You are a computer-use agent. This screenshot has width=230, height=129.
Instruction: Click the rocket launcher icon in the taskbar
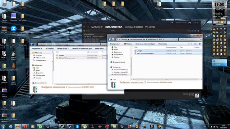tap(63, 126)
